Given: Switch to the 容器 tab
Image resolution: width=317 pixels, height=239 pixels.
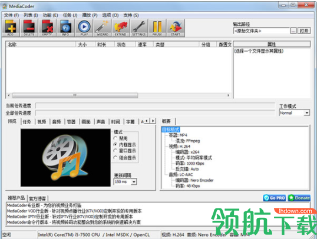Looking at the screenshot, I should pos(71,122).
